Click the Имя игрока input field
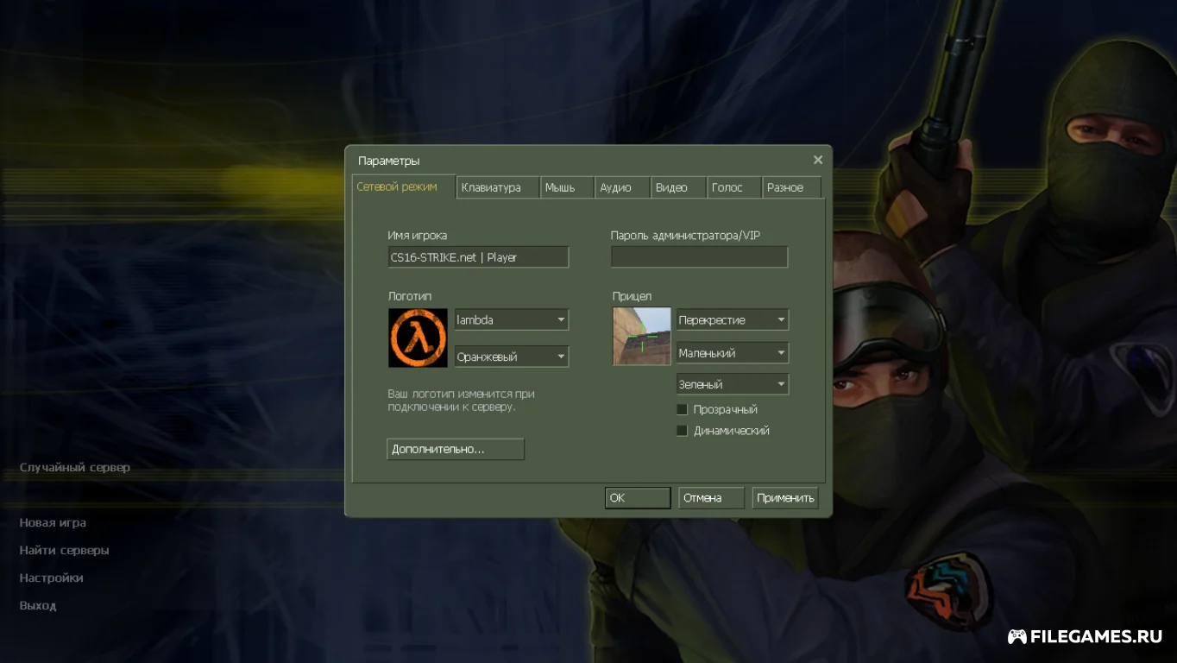Image resolution: width=1177 pixels, height=663 pixels. (x=478, y=257)
